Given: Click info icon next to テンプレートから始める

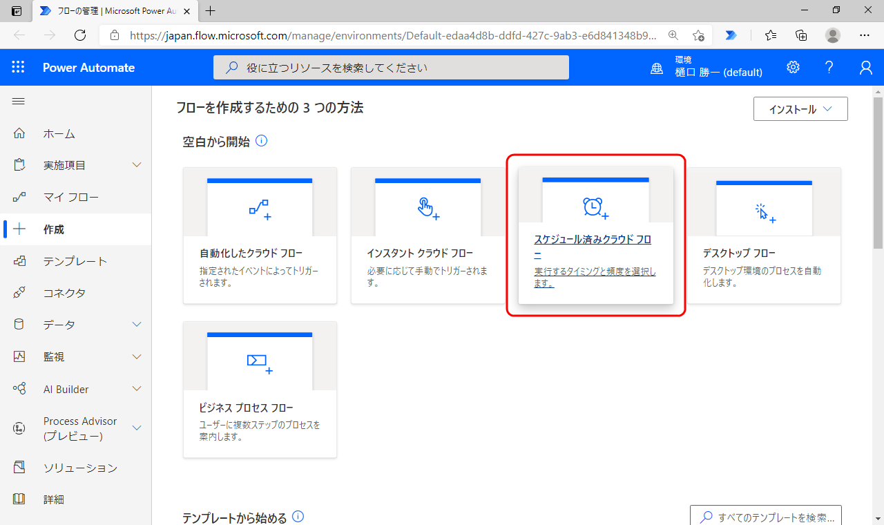Looking at the screenshot, I should pyautogui.click(x=298, y=517).
